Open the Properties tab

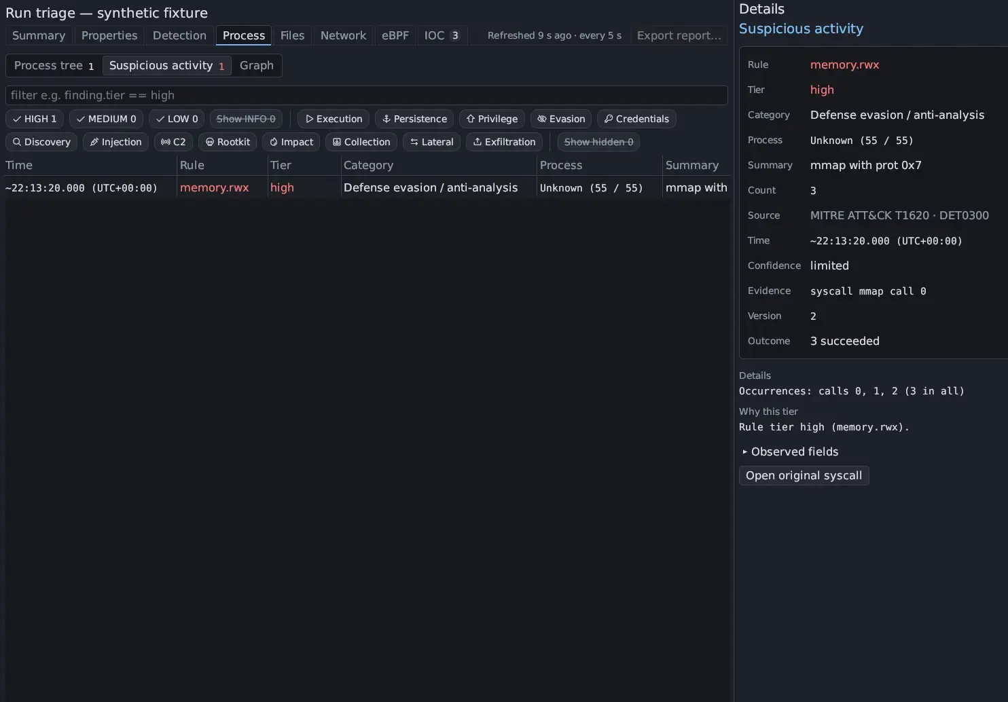109,35
